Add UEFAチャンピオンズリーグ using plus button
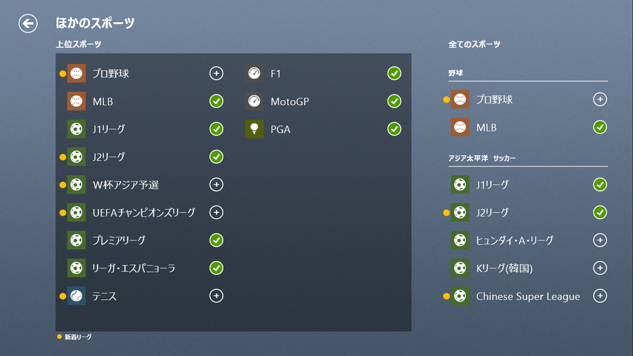The width and height of the screenshot is (633, 356). point(216,212)
